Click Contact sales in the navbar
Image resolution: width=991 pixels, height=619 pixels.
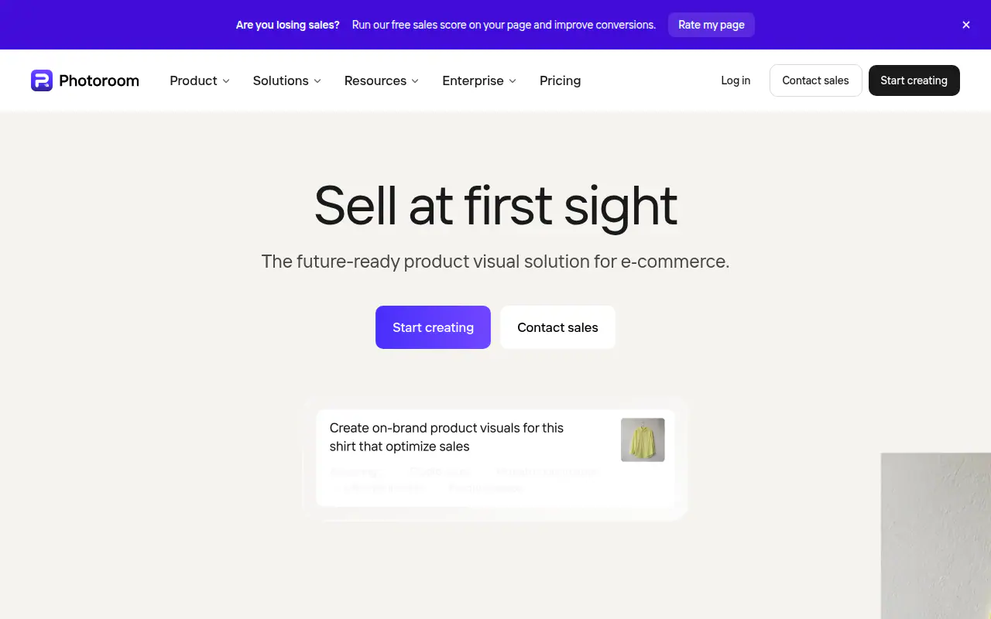(815, 80)
